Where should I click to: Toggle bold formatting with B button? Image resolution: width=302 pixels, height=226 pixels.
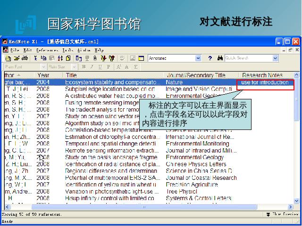(x=84, y=67)
